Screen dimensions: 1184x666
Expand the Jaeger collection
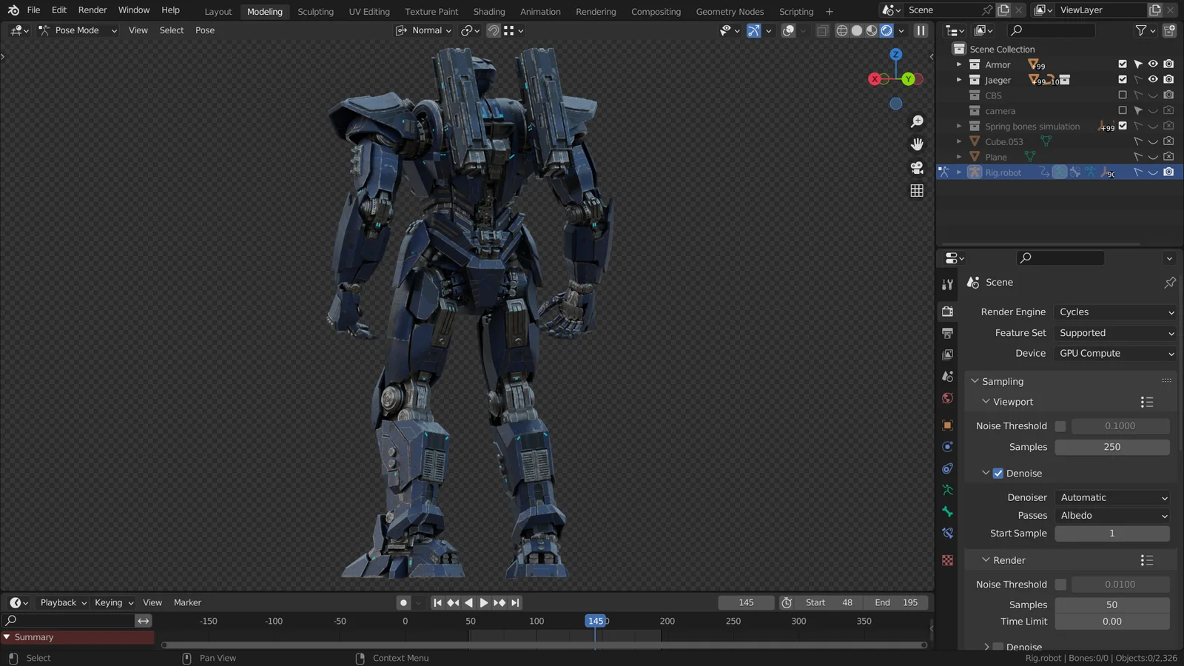[958, 80]
